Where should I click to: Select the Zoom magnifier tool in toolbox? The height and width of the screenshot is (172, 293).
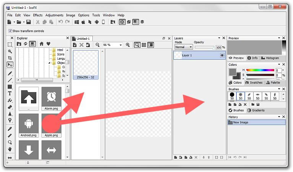[x=10, y=142]
